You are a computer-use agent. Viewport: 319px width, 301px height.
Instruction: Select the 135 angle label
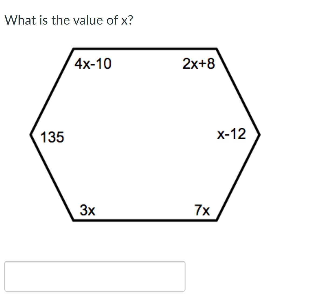pos(52,137)
